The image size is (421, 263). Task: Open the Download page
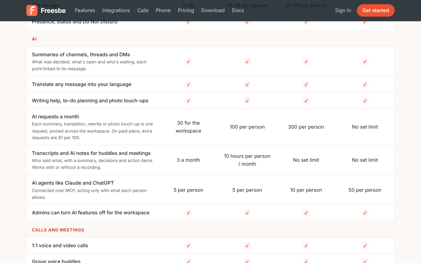click(213, 11)
